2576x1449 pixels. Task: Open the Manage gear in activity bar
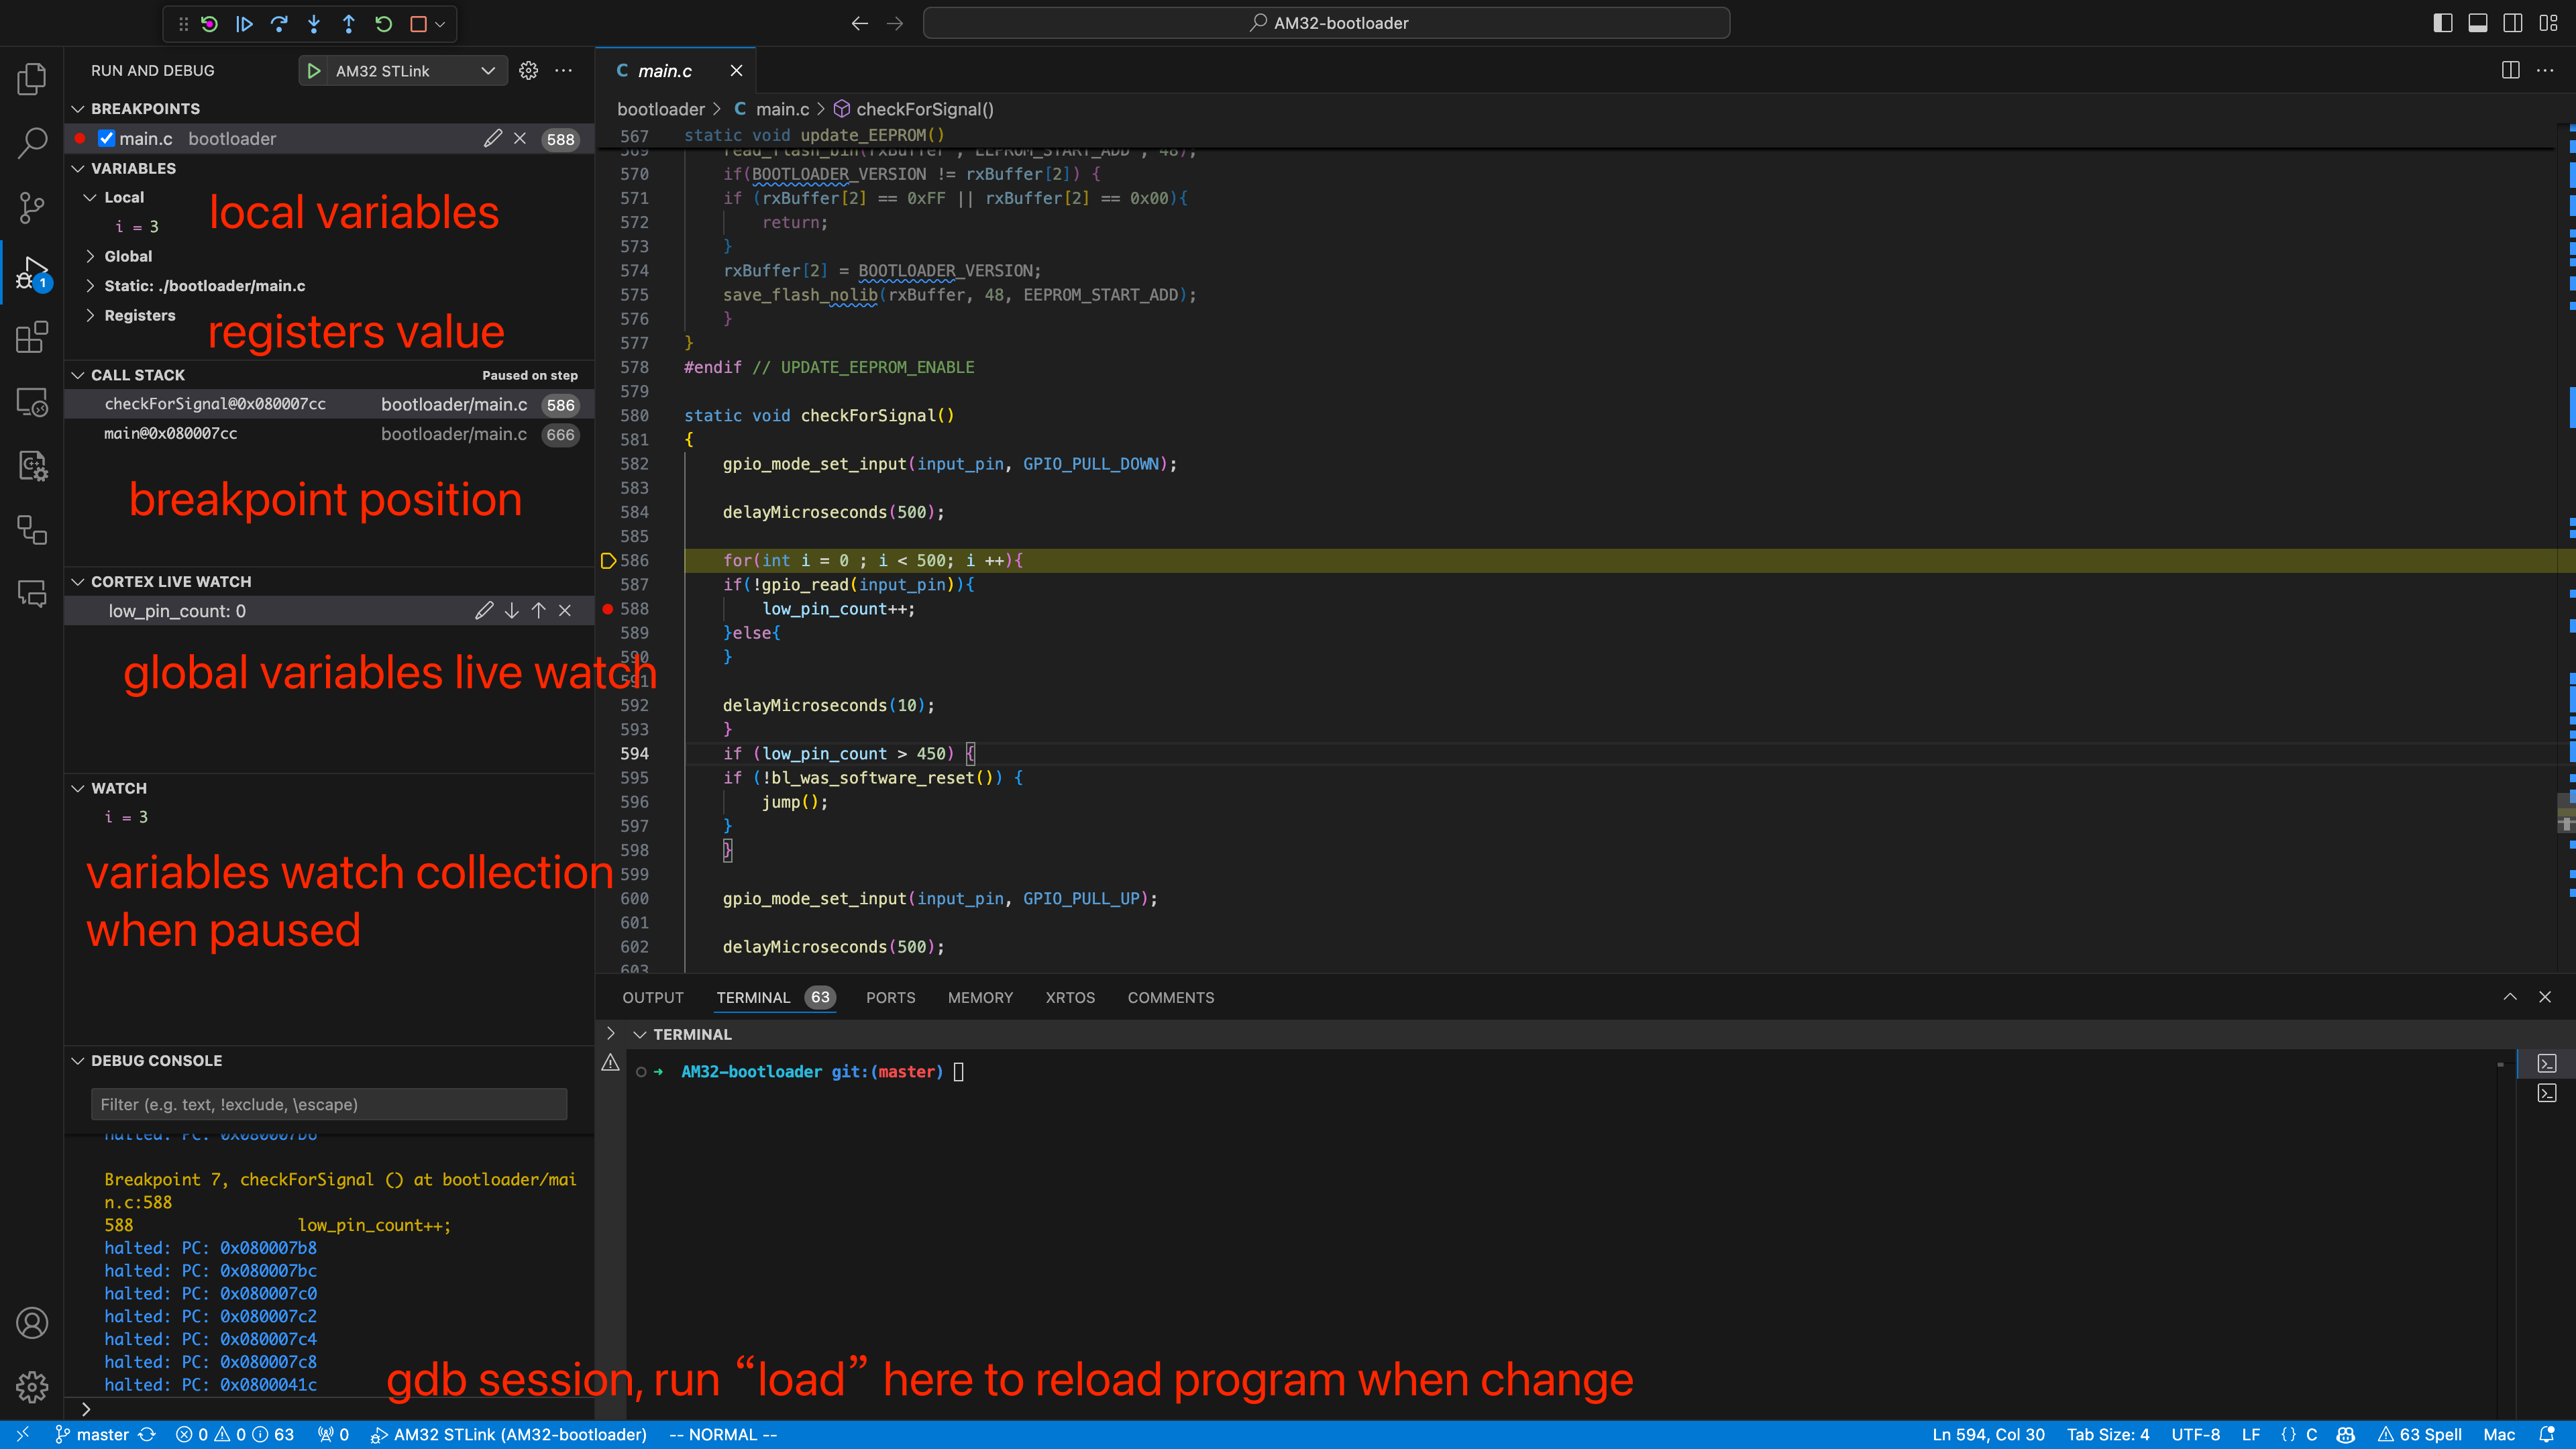point(32,1387)
